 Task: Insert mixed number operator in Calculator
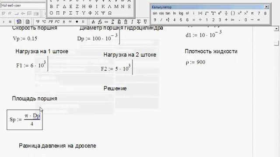168,20
